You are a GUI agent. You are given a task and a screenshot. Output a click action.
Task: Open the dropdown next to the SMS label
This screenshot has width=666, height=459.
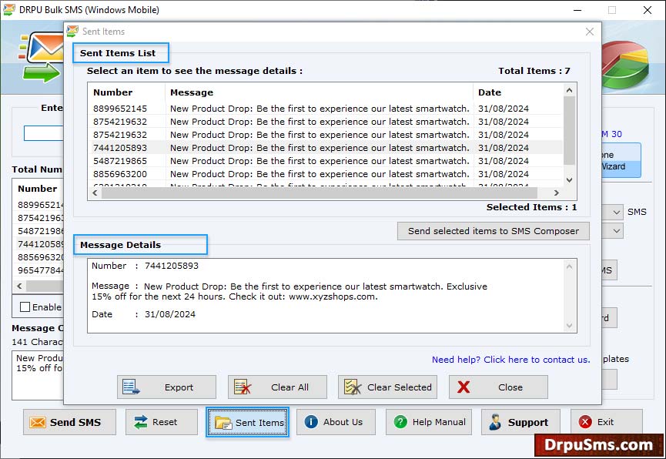click(x=616, y=212)
